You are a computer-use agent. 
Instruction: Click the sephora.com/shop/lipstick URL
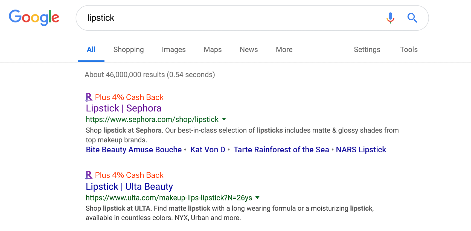pyautogui.click(x=152, y=119)
